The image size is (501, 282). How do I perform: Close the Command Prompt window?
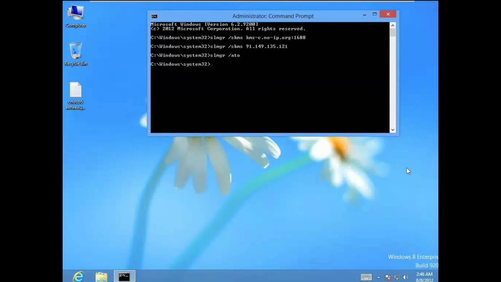388,14
